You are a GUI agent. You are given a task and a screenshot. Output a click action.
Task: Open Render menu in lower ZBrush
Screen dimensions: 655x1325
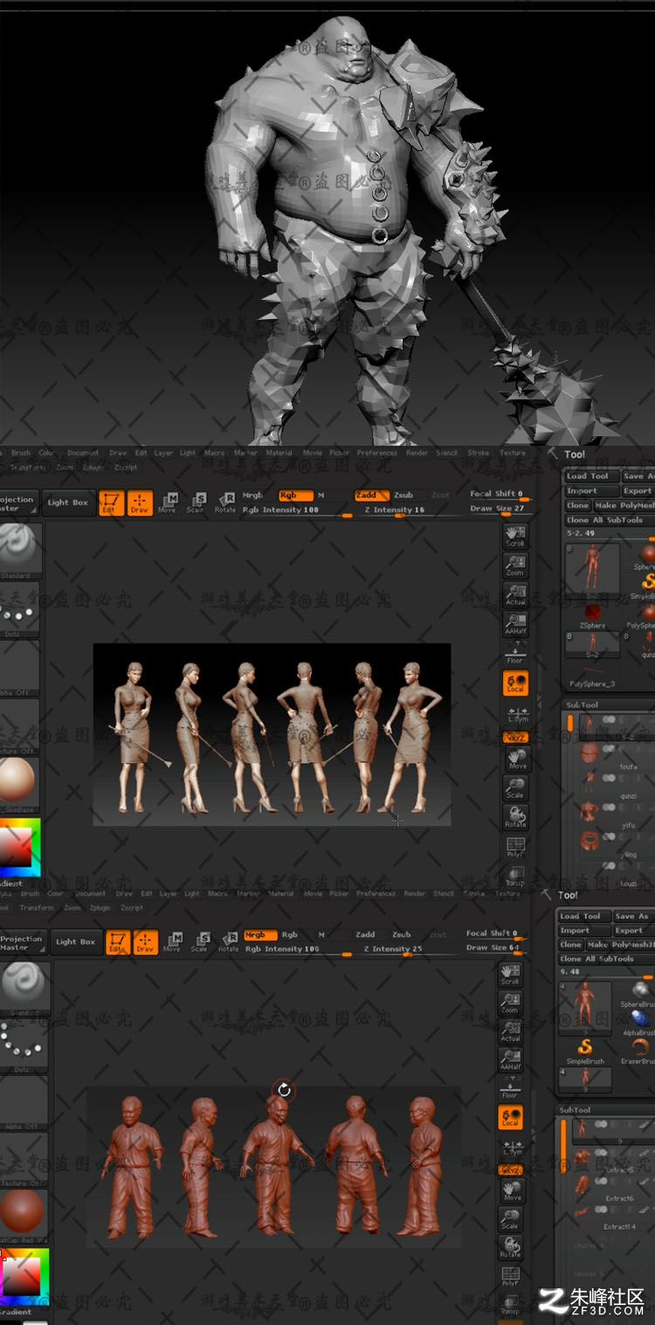(x=416, y=893)
